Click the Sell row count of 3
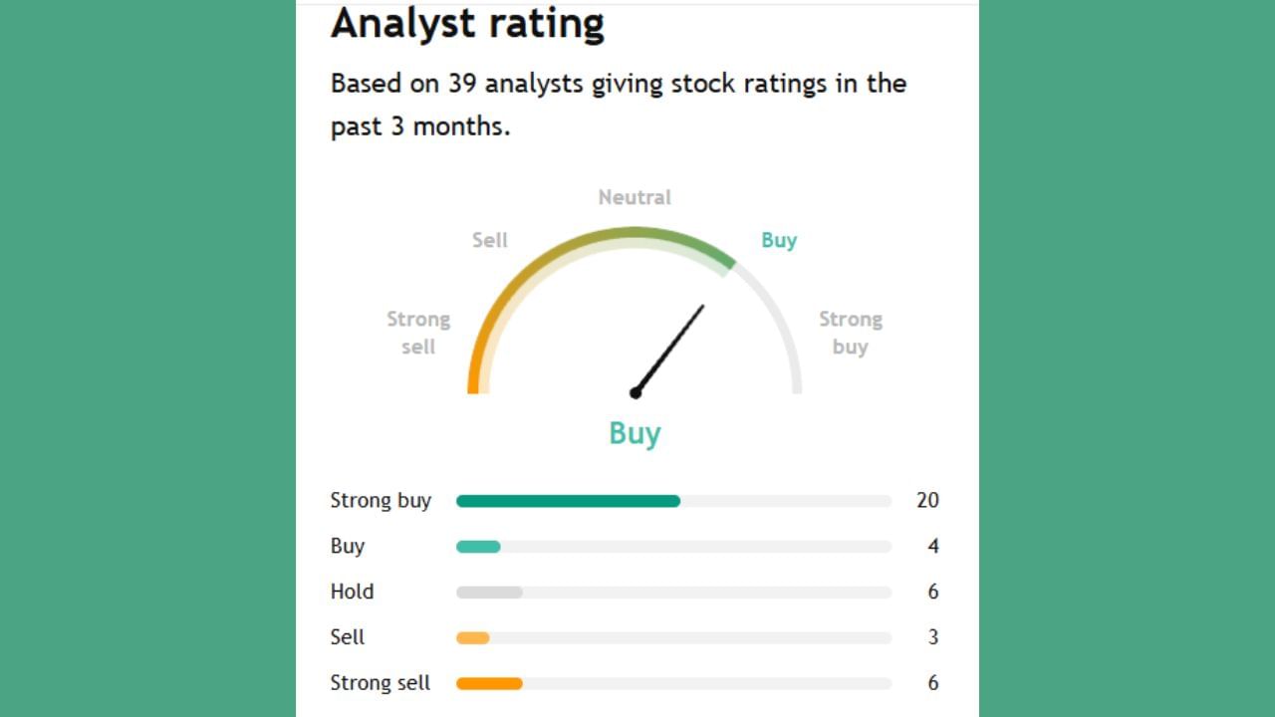The height and width of the screenshot is (717, 1275). (933, 637)
